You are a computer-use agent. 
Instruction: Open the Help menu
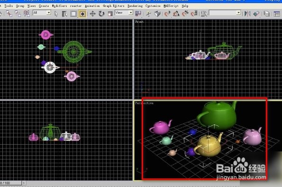(x=185, y=6)
